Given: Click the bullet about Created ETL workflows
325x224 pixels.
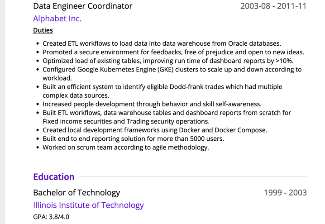Looking at the screenshot, I should point(162,43).
